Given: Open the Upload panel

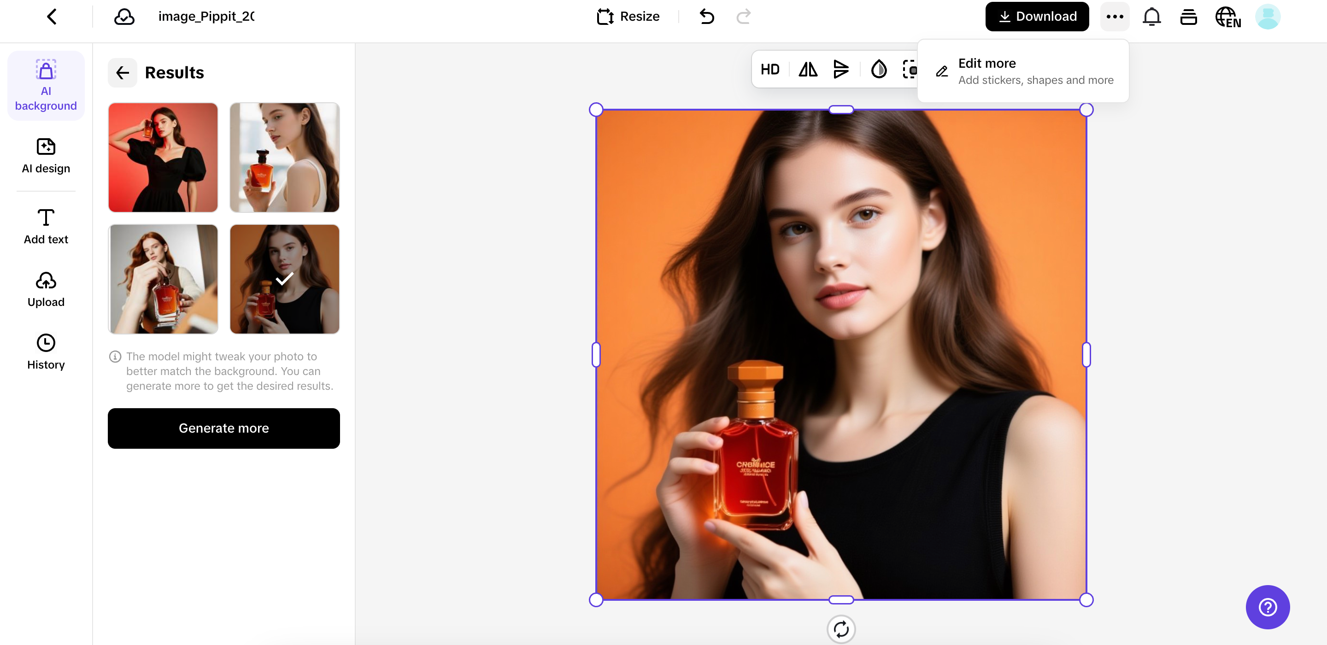Looking at the screenshot, I should click(x=45, y=288).
